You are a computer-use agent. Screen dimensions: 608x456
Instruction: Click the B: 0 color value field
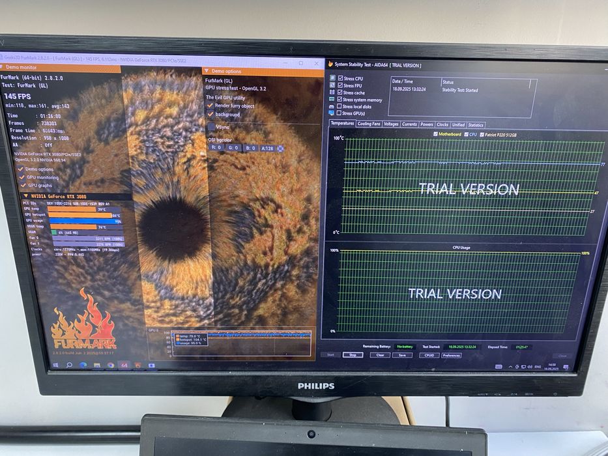[x=250, y=148]
